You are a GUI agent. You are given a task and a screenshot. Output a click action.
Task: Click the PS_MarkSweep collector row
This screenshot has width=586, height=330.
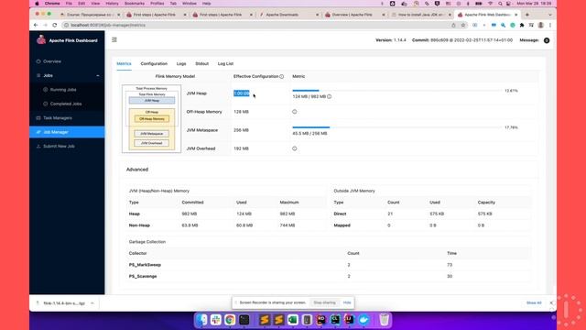pos(329,265)
